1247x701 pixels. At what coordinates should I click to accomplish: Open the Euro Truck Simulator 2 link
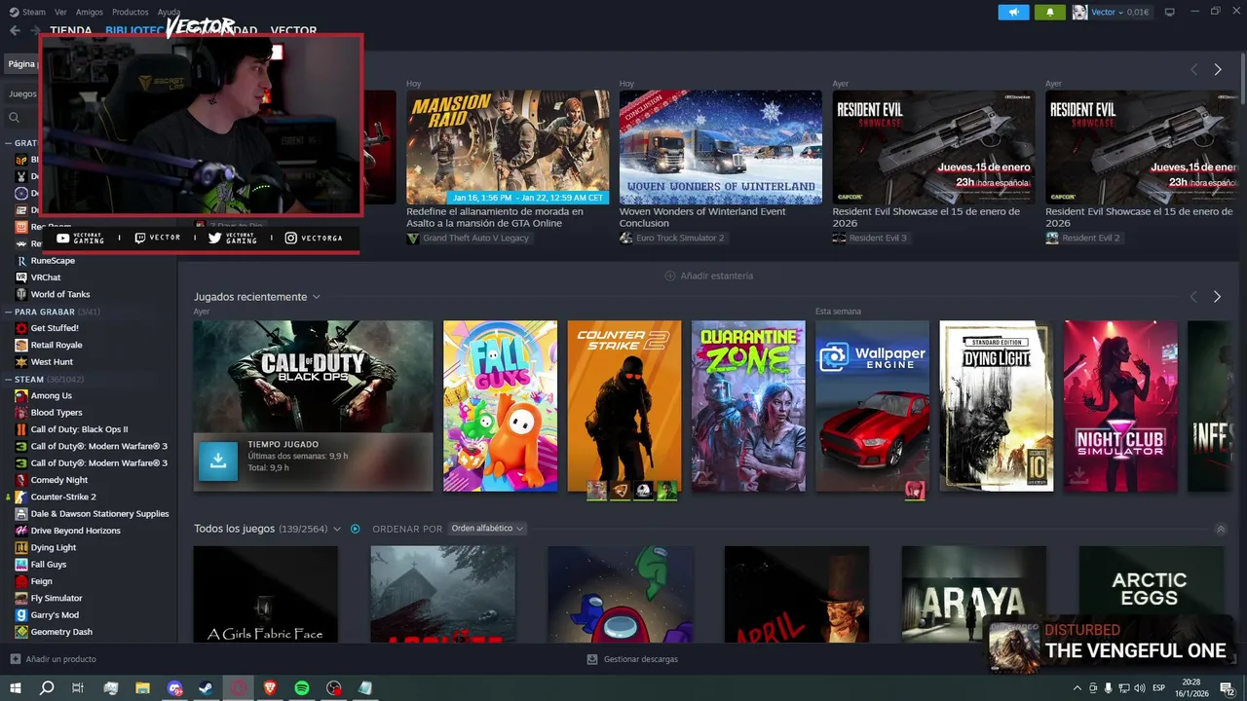[x=672, y=238]
